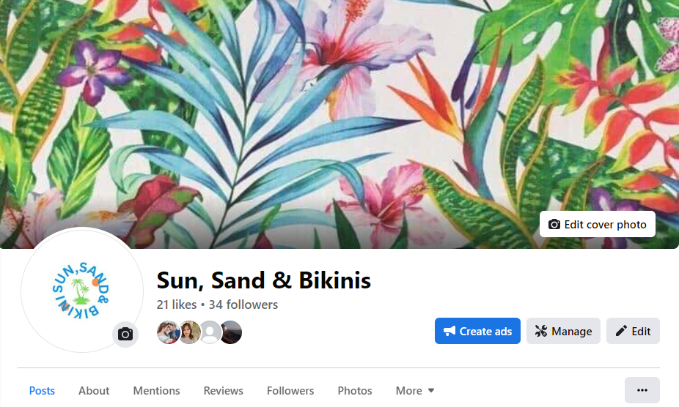The image size is (679, 407).
Task: Click the Edit cover photo button
Action: coord(597,224)
